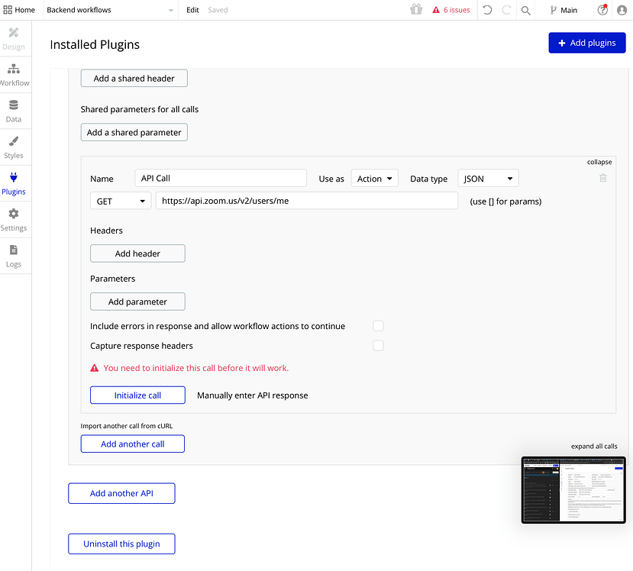Initialize the API call
This screenshot has height=571, width=633.
pos(137,395)
